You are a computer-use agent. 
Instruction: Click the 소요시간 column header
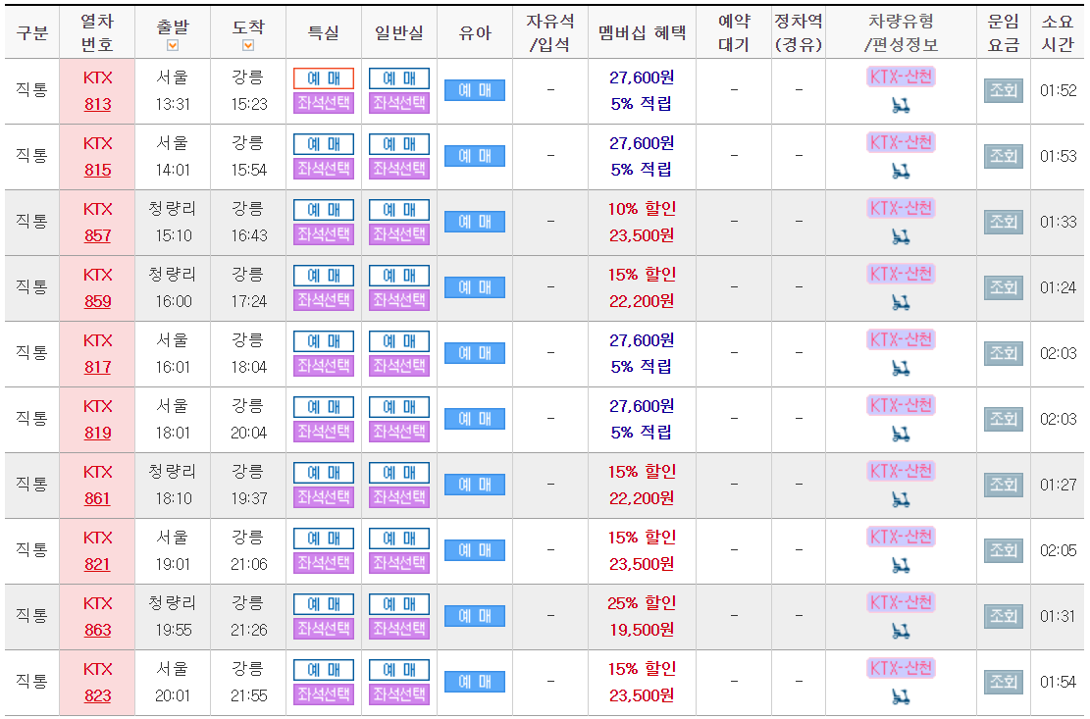click(1058, 32)
